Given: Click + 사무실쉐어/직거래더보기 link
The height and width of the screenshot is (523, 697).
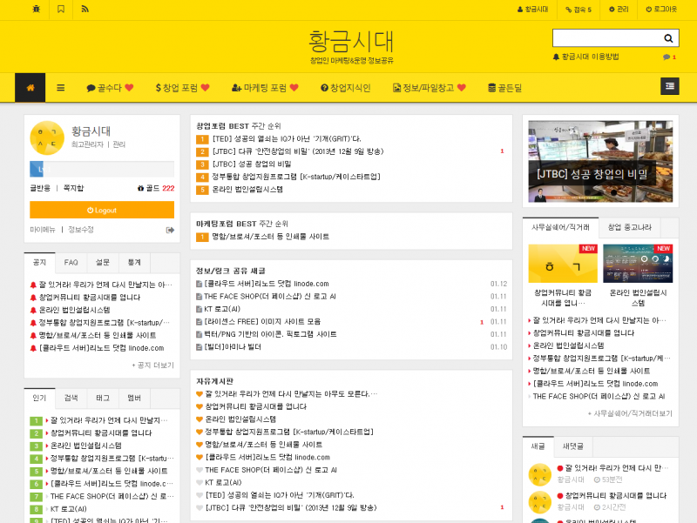Looking at the screenshot, I should [x=630, y=413].
